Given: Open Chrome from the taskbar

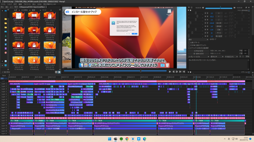Looking at the screenshot, I should [x=127, y=139].
